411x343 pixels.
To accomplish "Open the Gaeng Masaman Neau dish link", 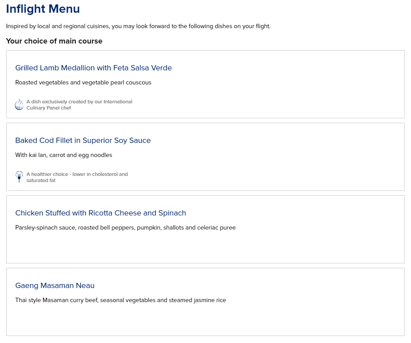I will click(x=55, y=286).
